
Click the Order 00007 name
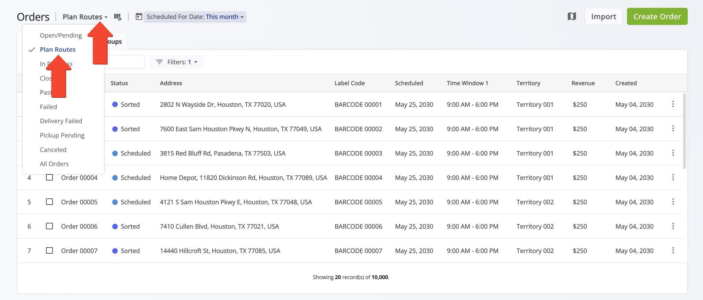pos(79,251)
